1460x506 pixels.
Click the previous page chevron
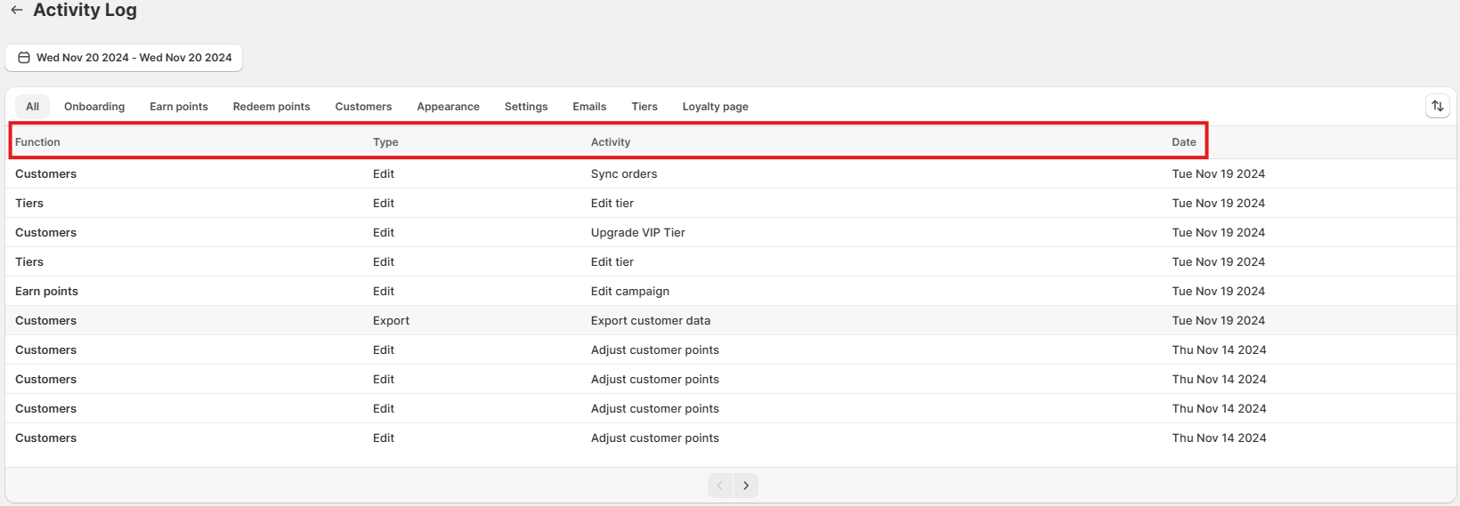point(720,486)
